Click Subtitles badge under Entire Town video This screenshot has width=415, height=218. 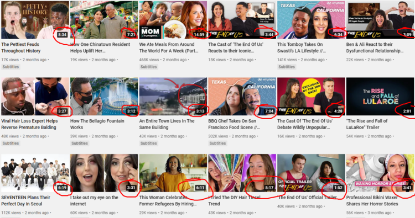[x=148, y=143]
